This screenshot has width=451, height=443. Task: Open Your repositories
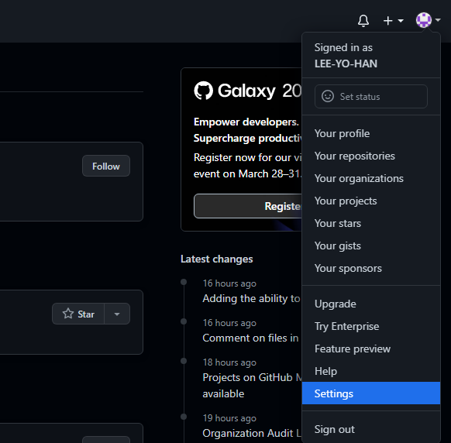[371, 156]
